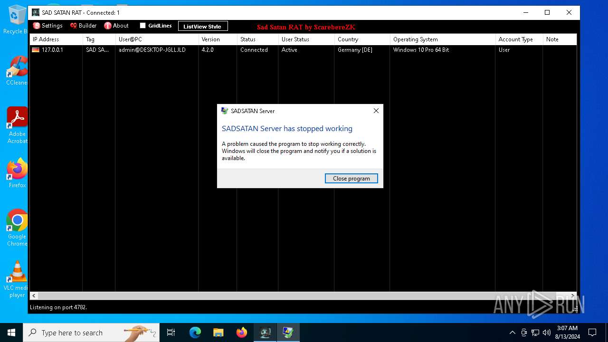Open Firefox desktop icon
The height and width of the screenshot is (342, 608).
pos(17,173)
